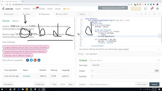This screenshot has height=91, width=162.
Task: Reset code with the revert icon
Action: click(x=146, y=14)
